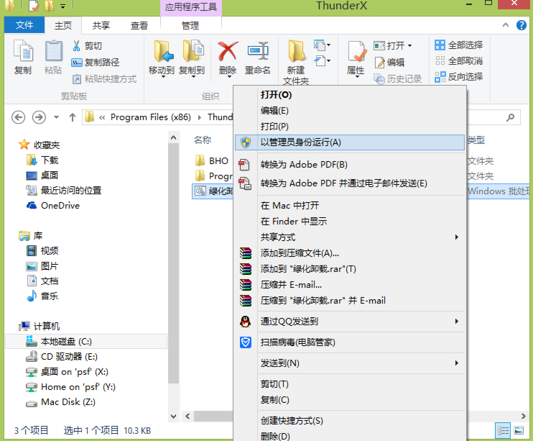The height and width of the screenshot is (441, 533).
Task: Click the horizontal scrollbar left arrow
Action: click(x=187, y=416)
